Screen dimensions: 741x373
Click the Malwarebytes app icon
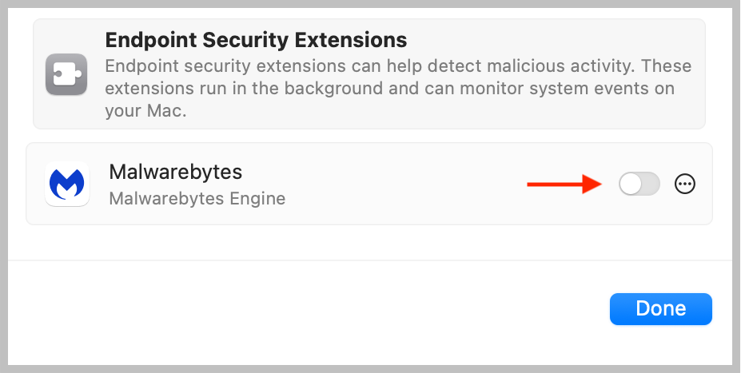67,185
